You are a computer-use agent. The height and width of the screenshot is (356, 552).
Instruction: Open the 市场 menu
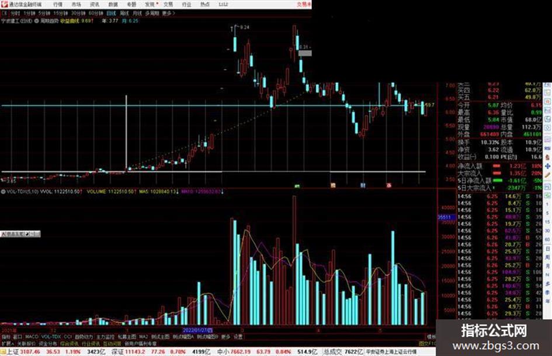point(76,4)
